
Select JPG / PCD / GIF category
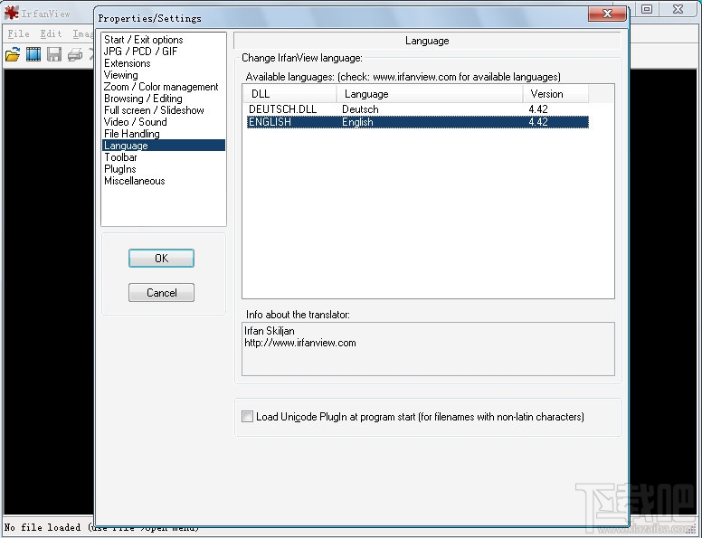pyautogui.click(x=140, y=52)
